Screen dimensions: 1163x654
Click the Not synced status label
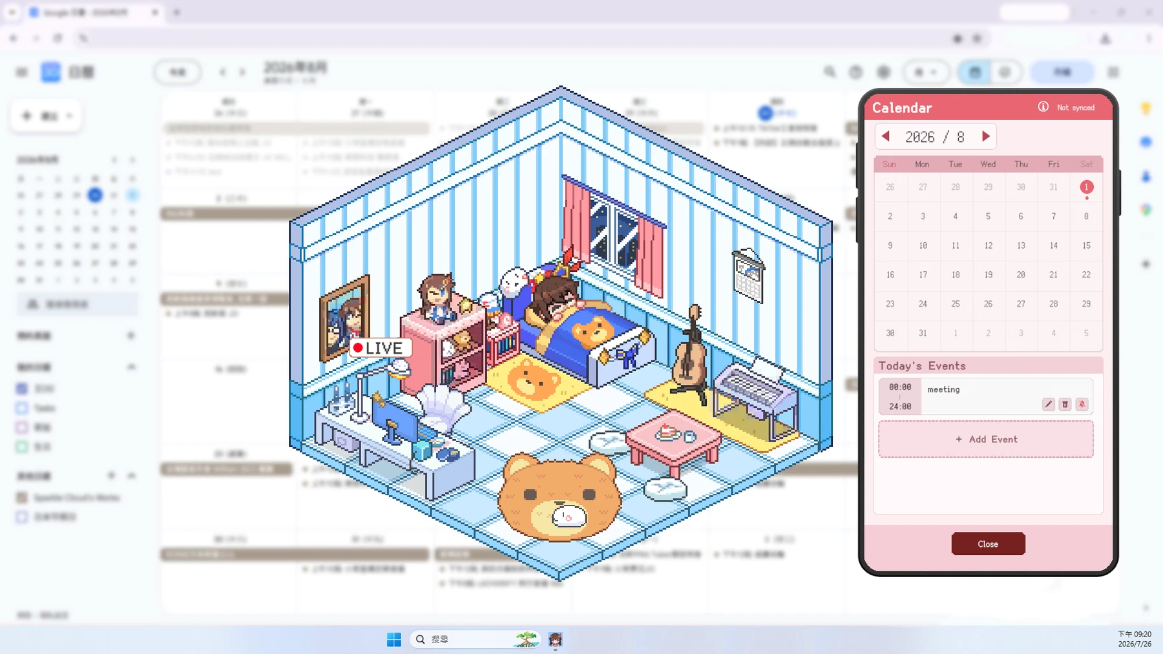click(x=1076, y=108)
